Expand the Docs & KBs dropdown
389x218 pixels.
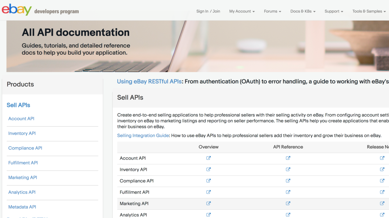(302, 11)
